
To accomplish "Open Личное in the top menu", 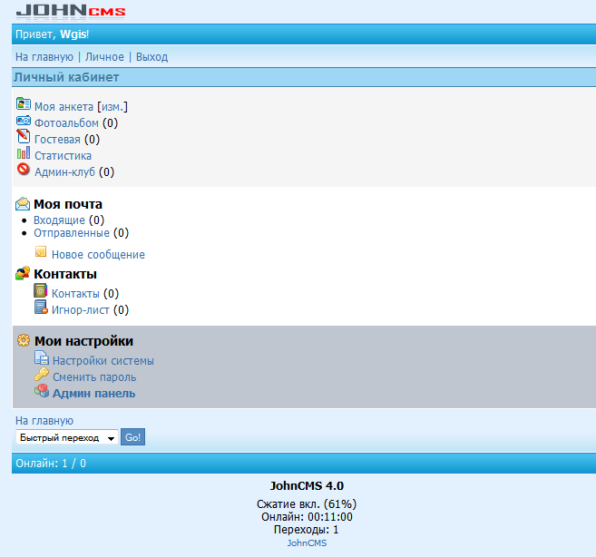I will point(104,57).
